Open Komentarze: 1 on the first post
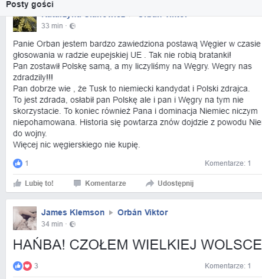This screenshot has width=262, height=279. (228, 163)
